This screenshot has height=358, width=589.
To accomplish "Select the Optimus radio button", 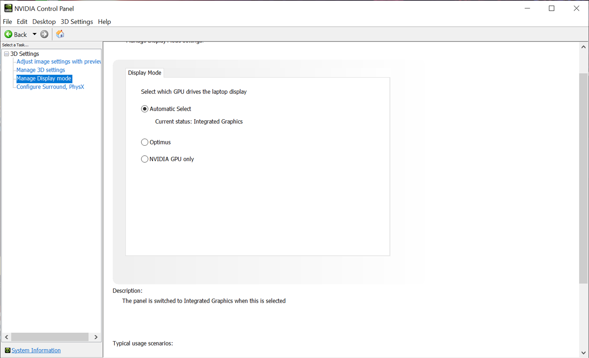I will [145, 142].
